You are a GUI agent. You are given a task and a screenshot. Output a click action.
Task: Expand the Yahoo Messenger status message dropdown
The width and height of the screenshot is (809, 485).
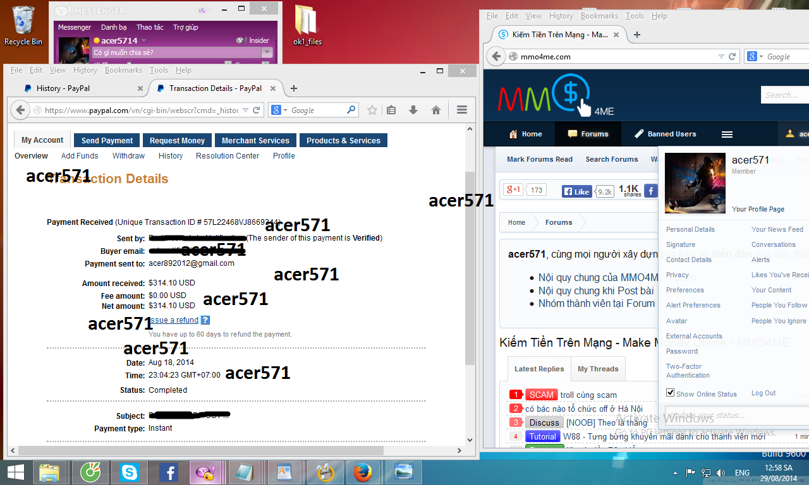(267, 52)
